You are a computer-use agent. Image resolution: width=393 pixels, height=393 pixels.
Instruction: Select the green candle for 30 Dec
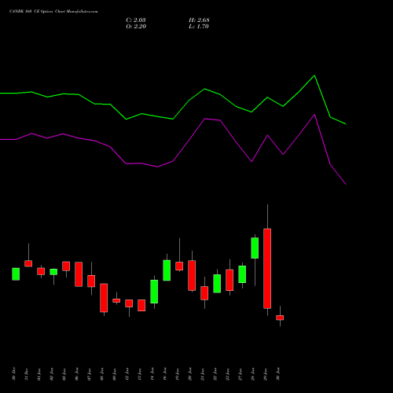[x=16, y=274]
